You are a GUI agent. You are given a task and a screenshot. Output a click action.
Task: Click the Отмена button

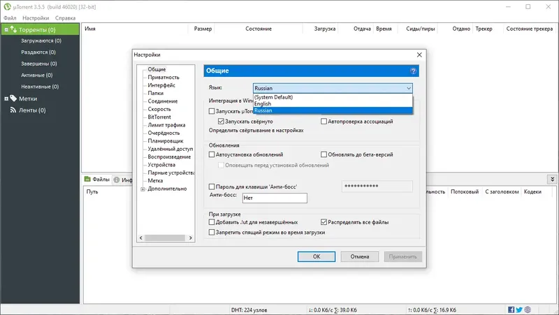[x=360, y=256]
